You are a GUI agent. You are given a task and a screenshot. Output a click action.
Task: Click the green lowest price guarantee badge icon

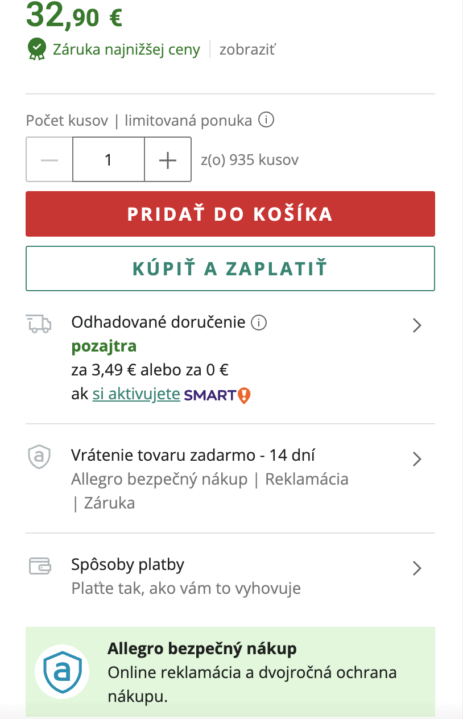[x=37, y=49]
